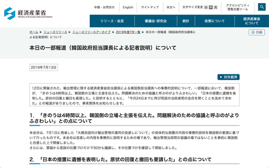Set font size to 中 (medium)
This screenshot has width=269, height=168.
211,7
